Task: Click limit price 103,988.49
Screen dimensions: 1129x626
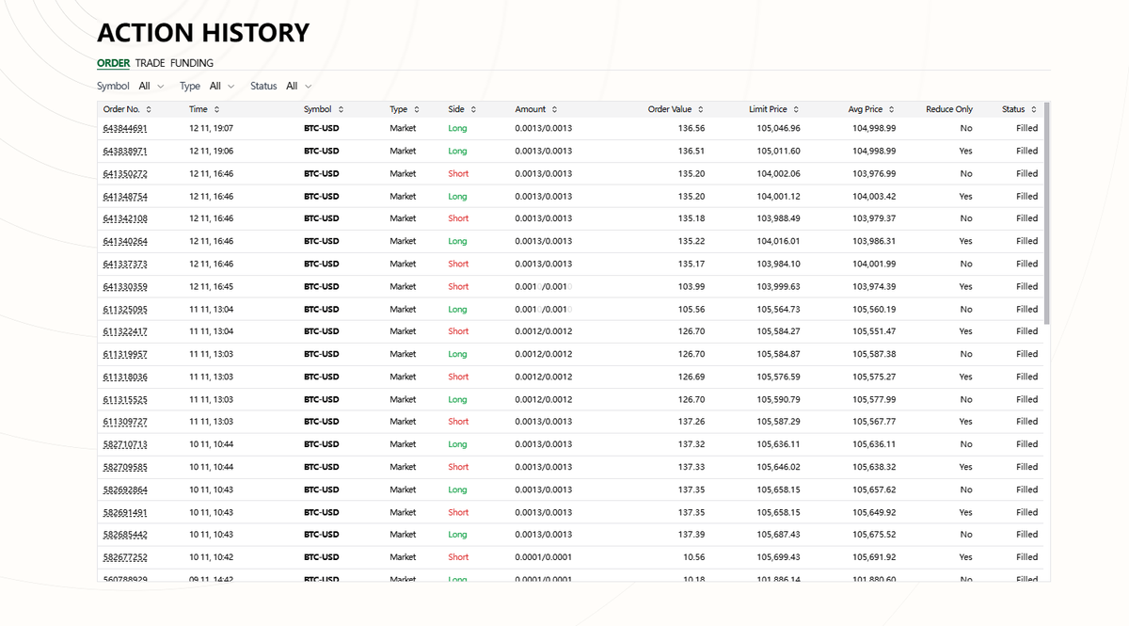Action: 778,218
